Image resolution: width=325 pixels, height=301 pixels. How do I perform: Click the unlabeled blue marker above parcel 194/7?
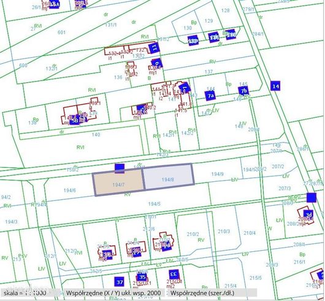120,168
